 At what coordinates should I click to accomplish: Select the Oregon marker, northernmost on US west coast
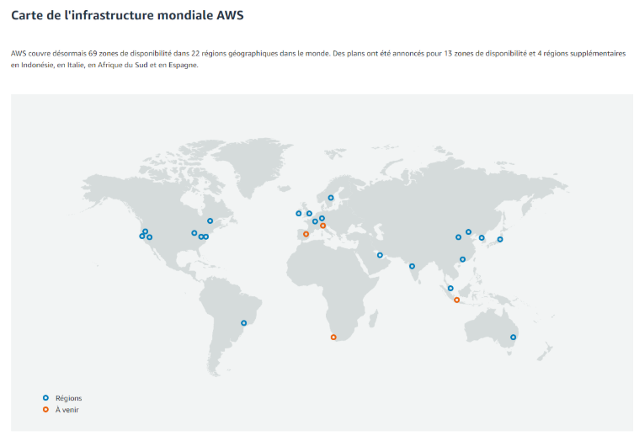pyautogui.click(x=145, y=231)
